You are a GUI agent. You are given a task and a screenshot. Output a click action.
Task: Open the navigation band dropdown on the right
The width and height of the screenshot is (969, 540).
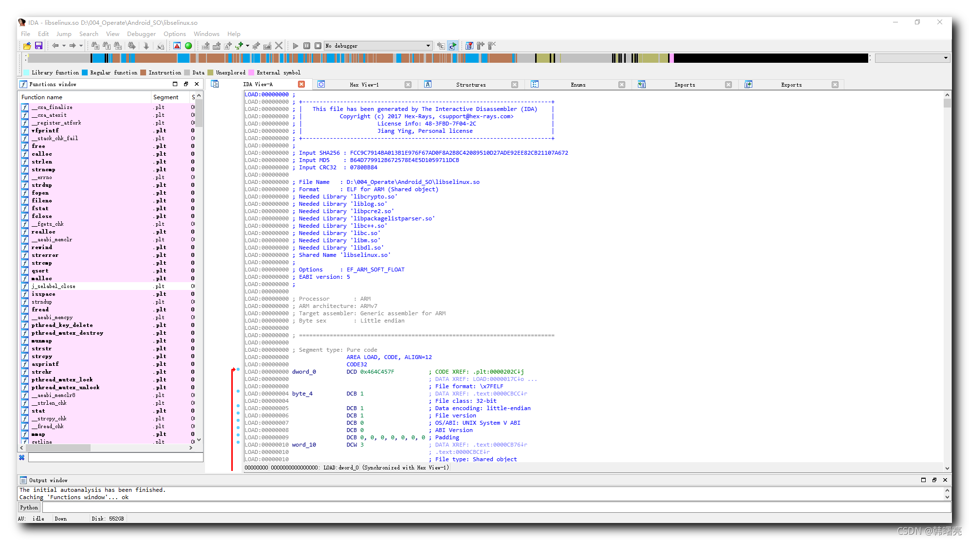tap(912, 58)
